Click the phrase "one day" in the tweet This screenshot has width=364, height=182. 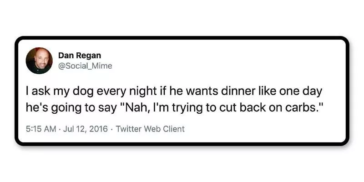[301, 92]
